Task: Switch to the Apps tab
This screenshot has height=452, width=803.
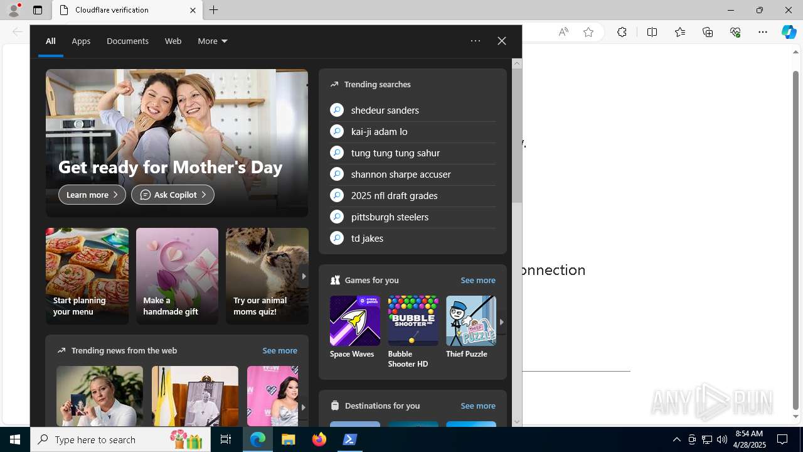Action: (x=81, y=41)
